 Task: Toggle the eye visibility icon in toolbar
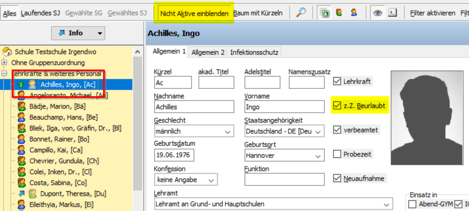click(x=378, y=13)
